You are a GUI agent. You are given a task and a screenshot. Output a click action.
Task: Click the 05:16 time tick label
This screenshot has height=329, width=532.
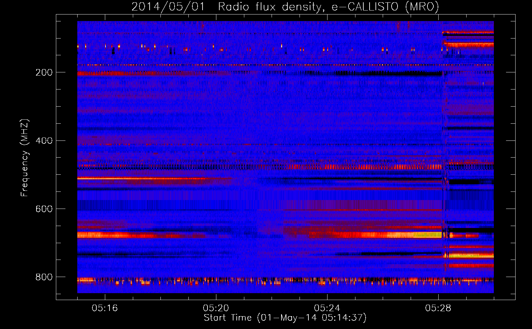pyautogui.click(x=105, y=308)
